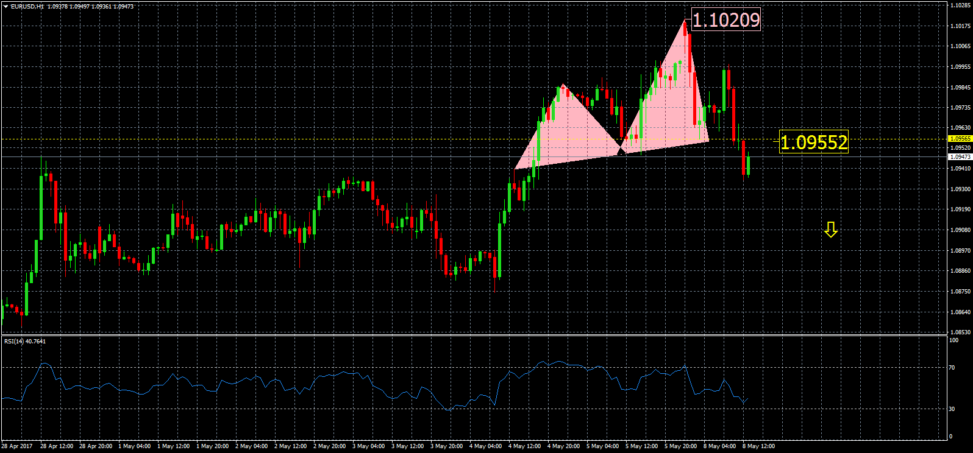Click the yellow 1.09565 price axis tag
973x453 pixels.
(x=960, y=139)
